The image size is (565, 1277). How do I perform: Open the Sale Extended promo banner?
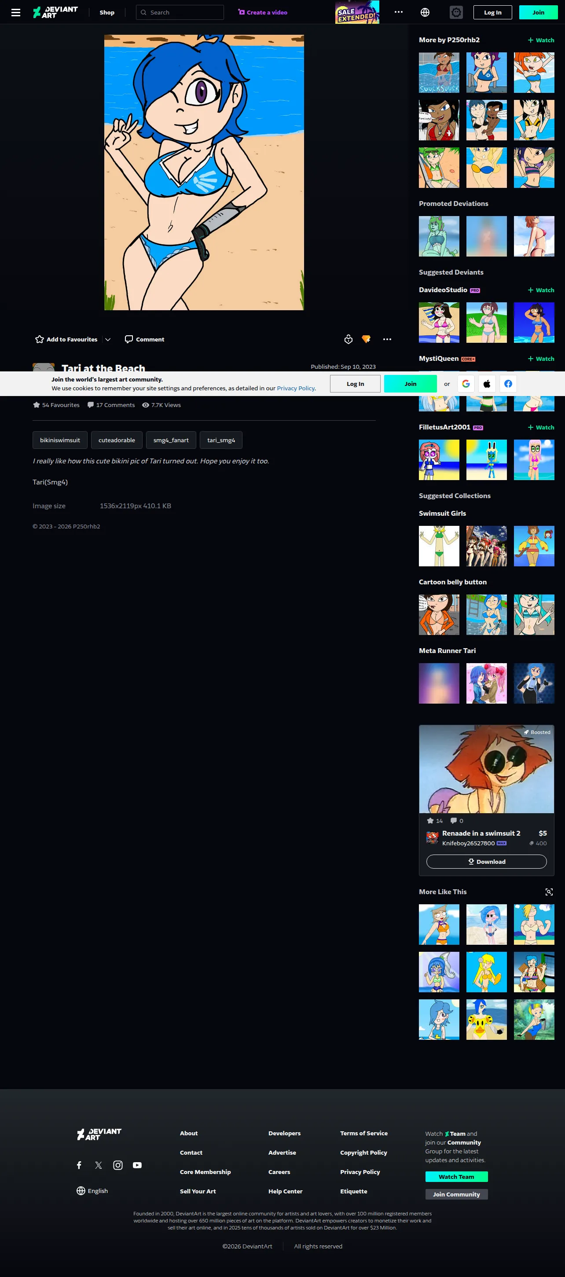[x=357, y=12]
